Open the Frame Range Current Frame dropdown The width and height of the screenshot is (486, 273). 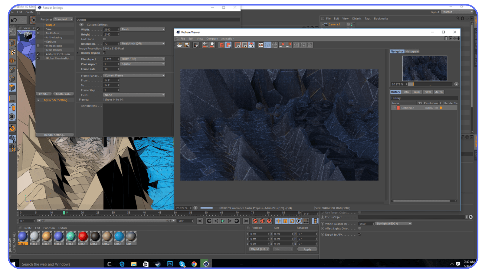click(x=134, y=75)
